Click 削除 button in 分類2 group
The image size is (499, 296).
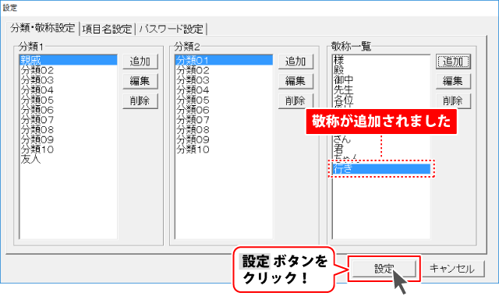coord(296,101)
